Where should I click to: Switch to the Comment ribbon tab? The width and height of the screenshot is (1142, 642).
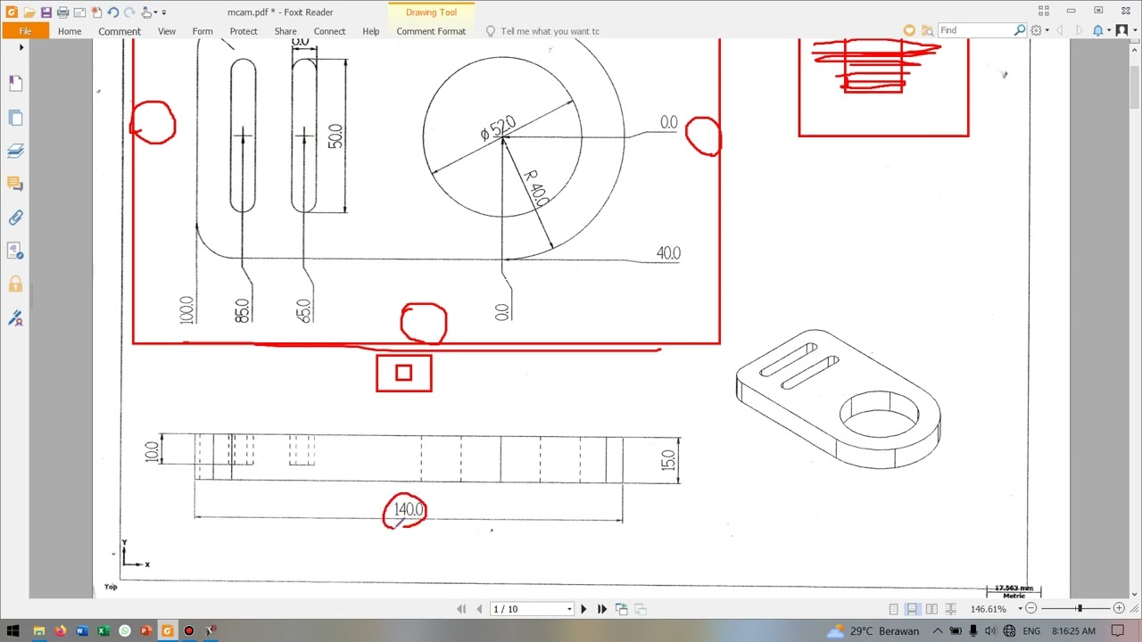[x=120, y=31]
